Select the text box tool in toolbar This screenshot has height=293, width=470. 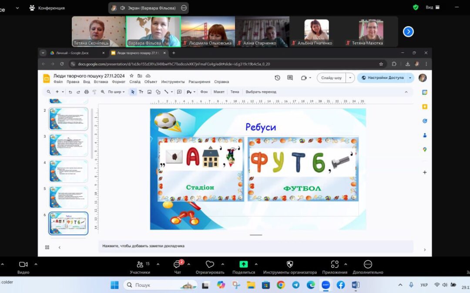[141, 92]
